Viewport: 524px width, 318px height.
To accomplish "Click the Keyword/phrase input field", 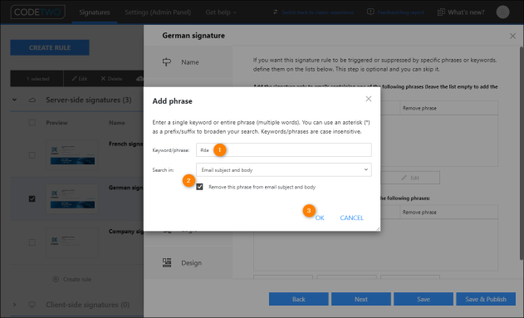I will click(x=284, y=150).
